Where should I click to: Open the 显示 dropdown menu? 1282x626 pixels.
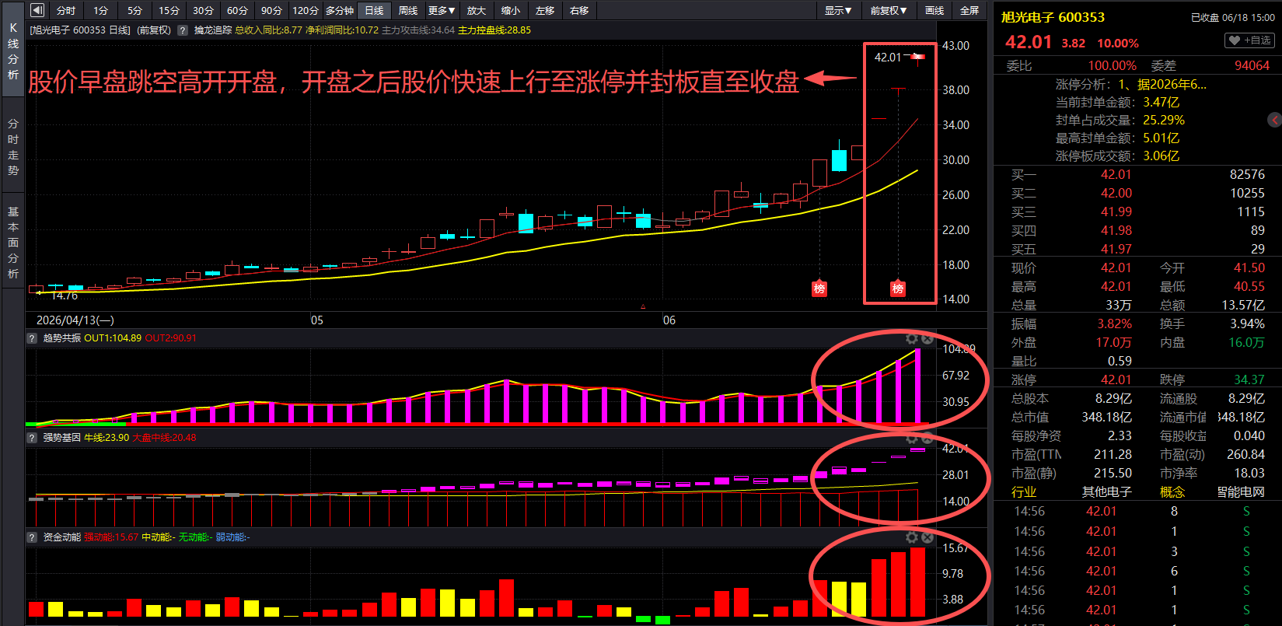point(838,10)
